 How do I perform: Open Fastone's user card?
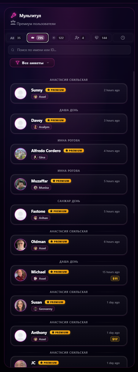(69, 215)
